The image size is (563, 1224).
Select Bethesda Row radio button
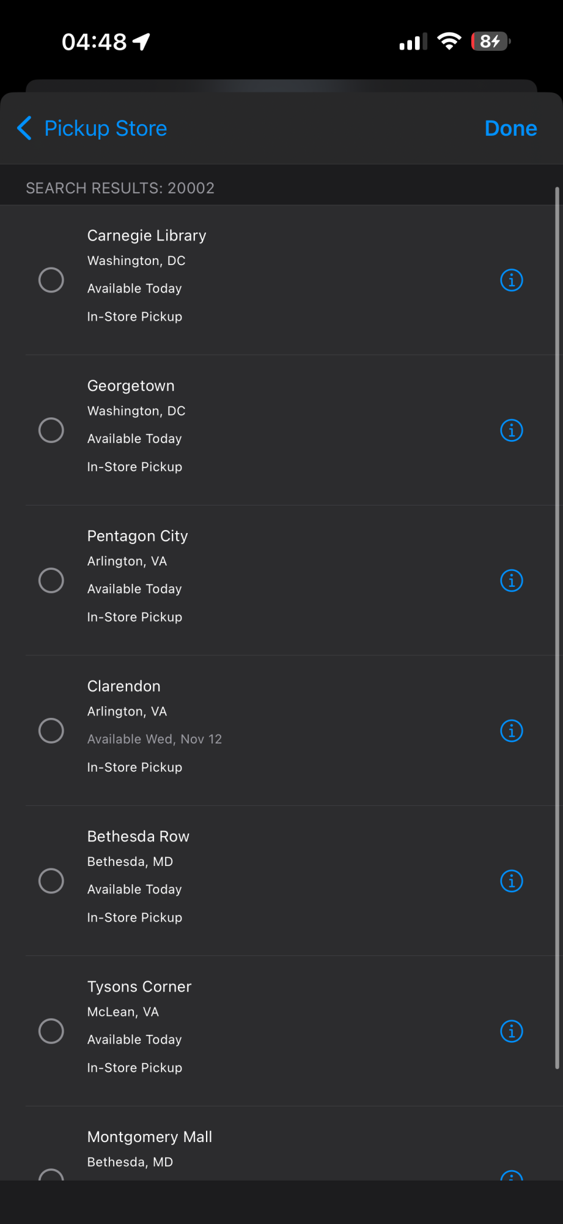[x=51, y=881]
